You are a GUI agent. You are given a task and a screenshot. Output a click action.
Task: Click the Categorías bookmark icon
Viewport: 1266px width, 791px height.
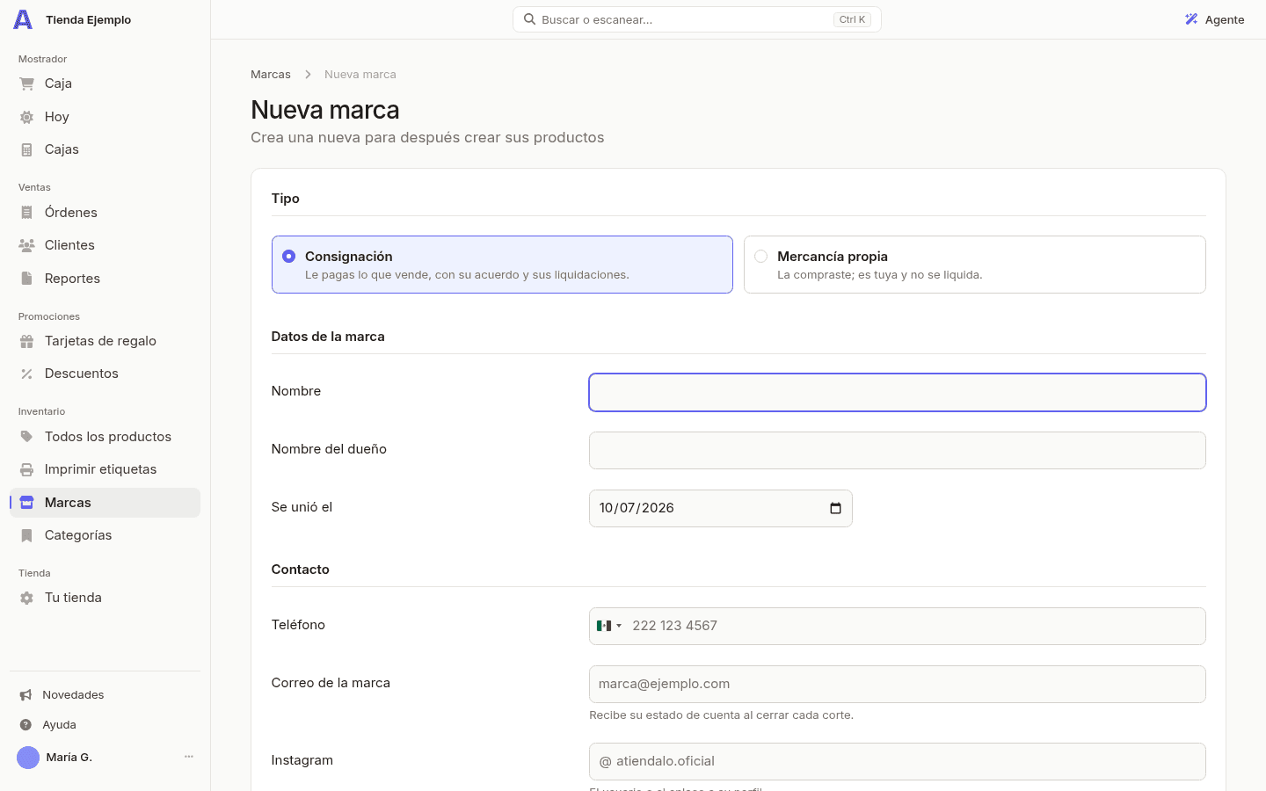(26, 535)
